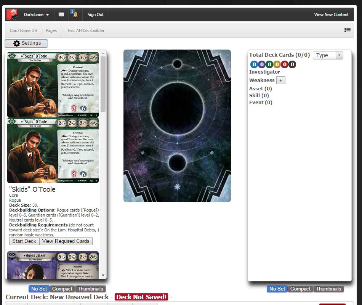Add a weakness with the plus button
The height and width of the screenshot is (305, 362).
280,80
